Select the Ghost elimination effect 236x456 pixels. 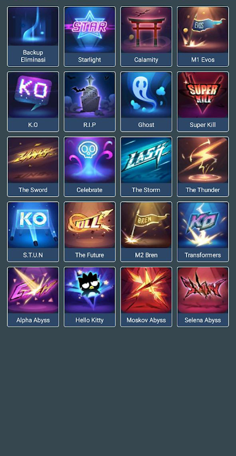(146, 102)
